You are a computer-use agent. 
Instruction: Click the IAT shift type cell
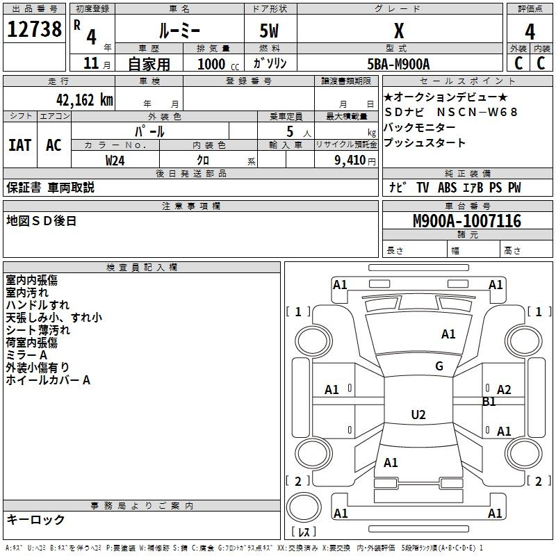[x=20, y=145]
